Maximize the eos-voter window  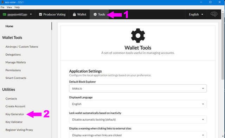(210, 2)
